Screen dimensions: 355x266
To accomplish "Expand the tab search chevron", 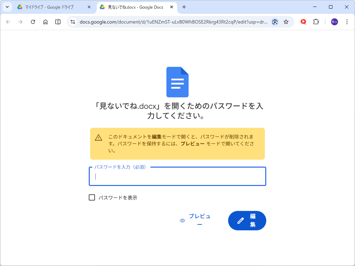I will pyautogui.click(x=8, y=7).
